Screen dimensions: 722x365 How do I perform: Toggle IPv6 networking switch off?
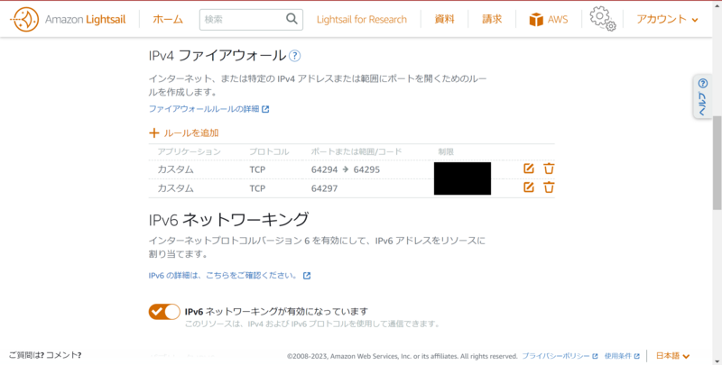point(164,312)
